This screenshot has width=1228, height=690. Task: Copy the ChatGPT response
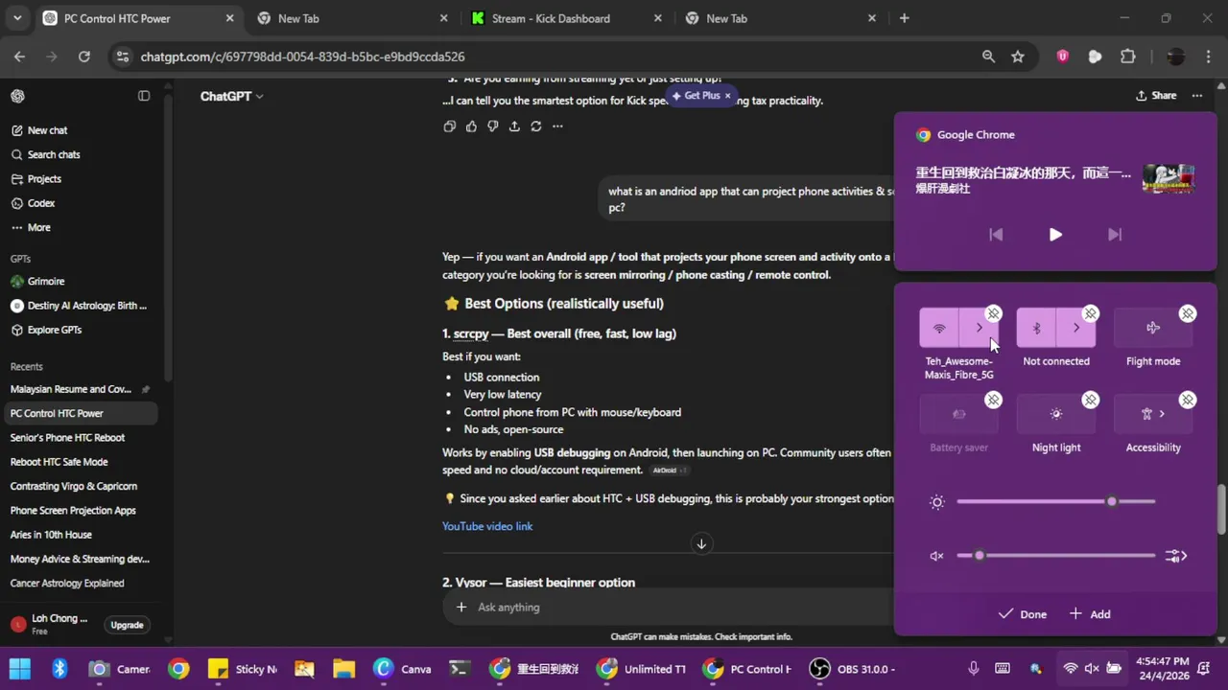tap(449, 126)
